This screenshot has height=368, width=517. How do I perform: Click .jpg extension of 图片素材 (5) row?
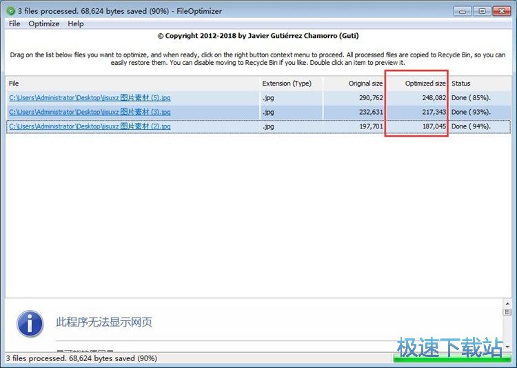[268, 98]
